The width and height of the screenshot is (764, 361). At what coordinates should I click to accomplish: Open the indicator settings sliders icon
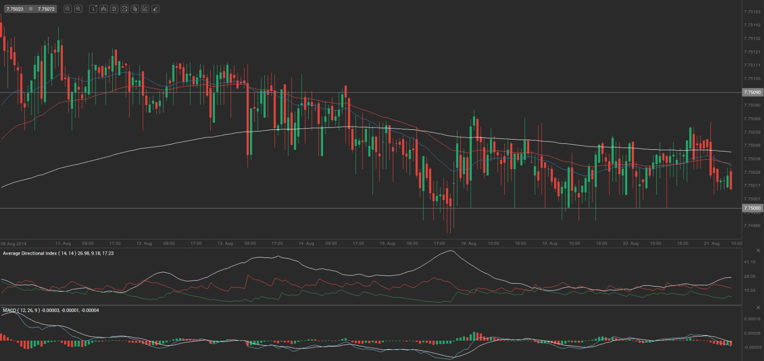[114, 9]
